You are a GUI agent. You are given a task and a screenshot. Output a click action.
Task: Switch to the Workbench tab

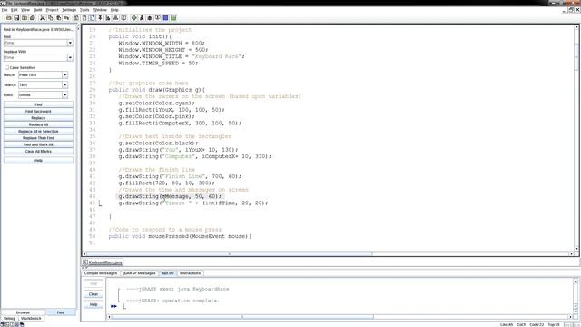31,319
